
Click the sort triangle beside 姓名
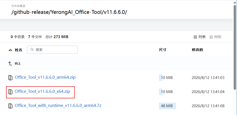point(10,50)
